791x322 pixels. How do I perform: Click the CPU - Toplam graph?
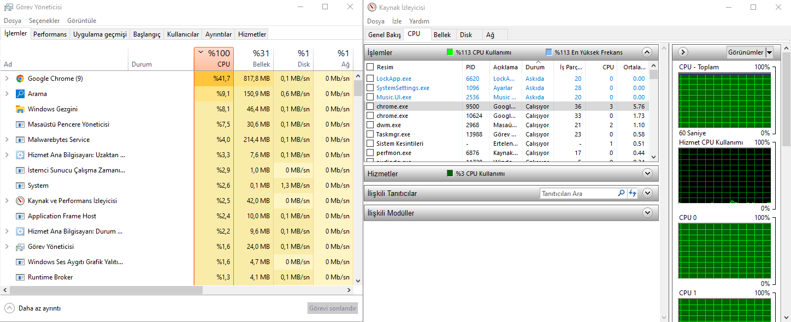[x=724, y=100]
